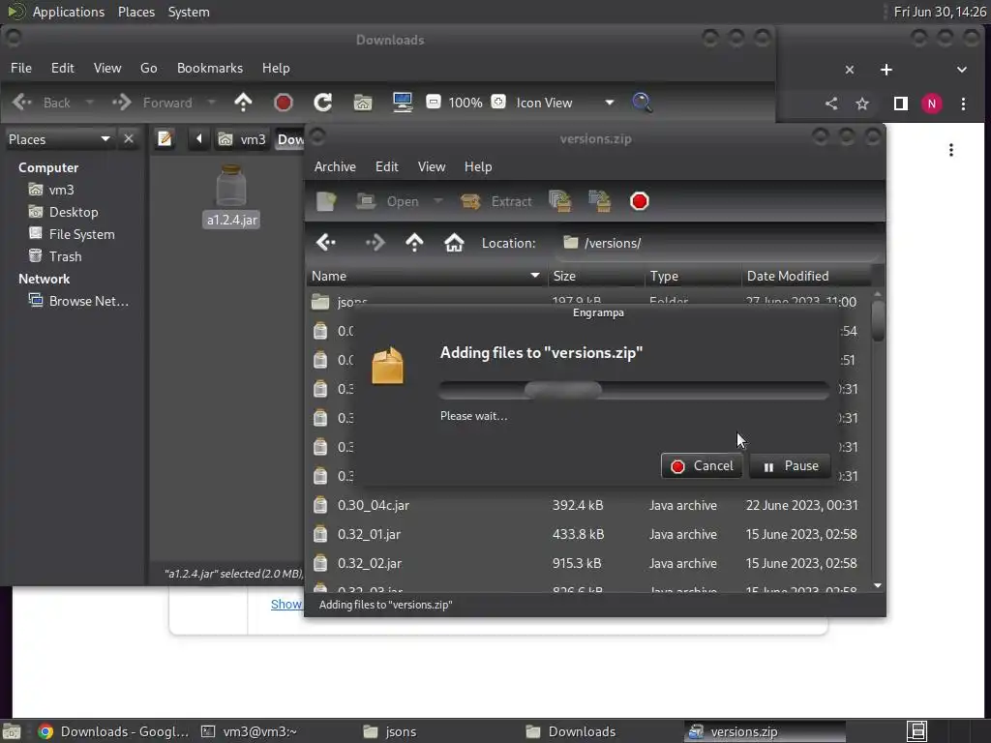Viewport: 991px width, 743px height.
Task: Open the Forward history dropdown arrow
Action: point(212,103)
